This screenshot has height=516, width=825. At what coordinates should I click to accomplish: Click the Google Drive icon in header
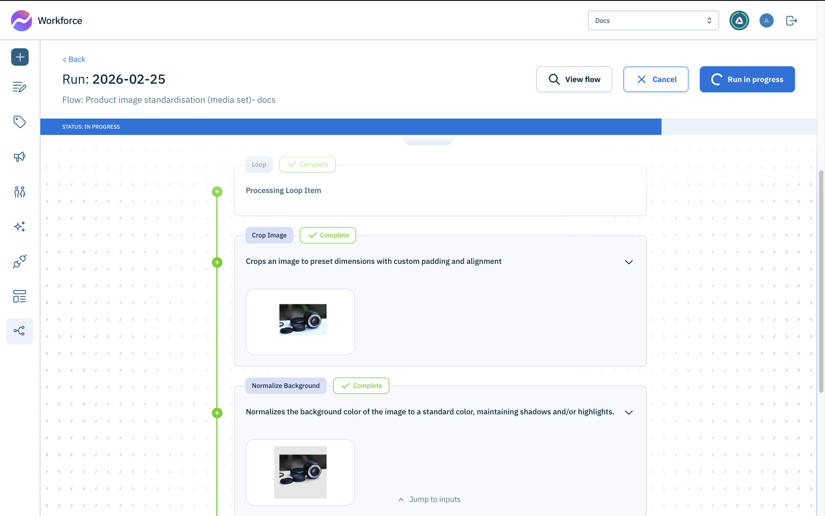[x=739, y=20]
